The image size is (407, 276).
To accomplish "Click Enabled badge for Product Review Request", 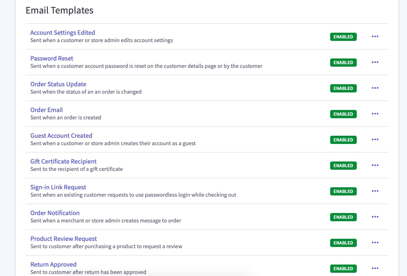I will 343,243.
